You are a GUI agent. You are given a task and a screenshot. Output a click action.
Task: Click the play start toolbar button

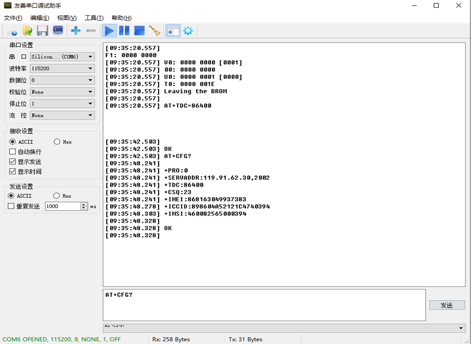pyautogui.click(x=110, y=30)
